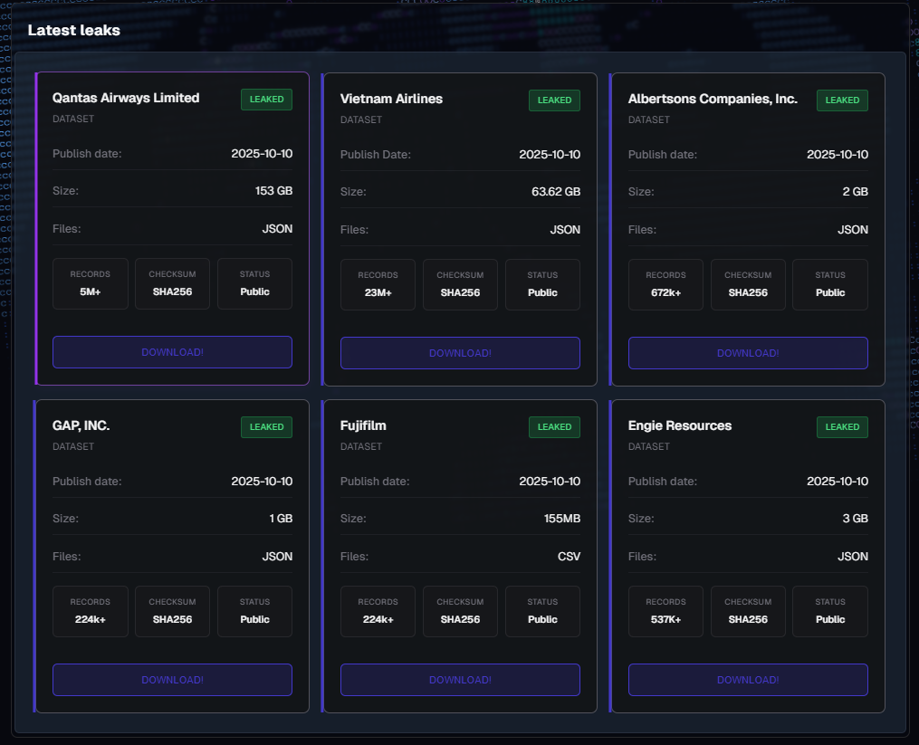Select the LEAKED badge next to Fujifilm
Screen dimensions: 919x745
point(554,426)
